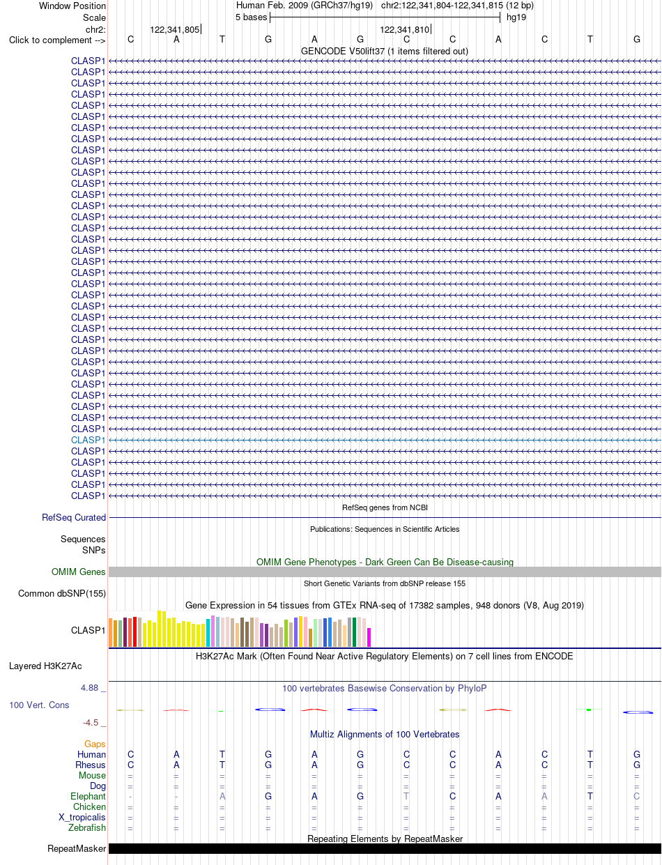Click the Window Position label
Viewport: 662px width, 865px height.
[72, 6]
